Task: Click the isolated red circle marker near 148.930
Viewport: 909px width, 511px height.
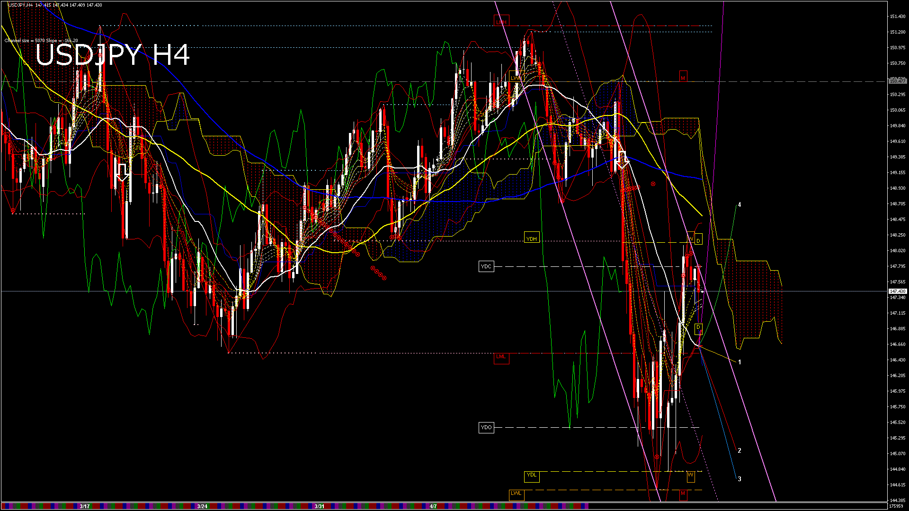Action: click(653, 184)
